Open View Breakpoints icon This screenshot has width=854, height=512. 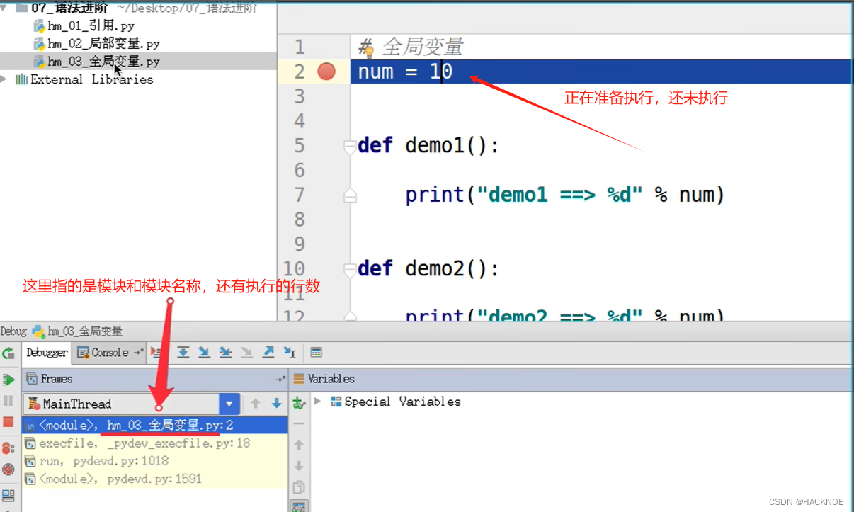[x=8, y=448]
